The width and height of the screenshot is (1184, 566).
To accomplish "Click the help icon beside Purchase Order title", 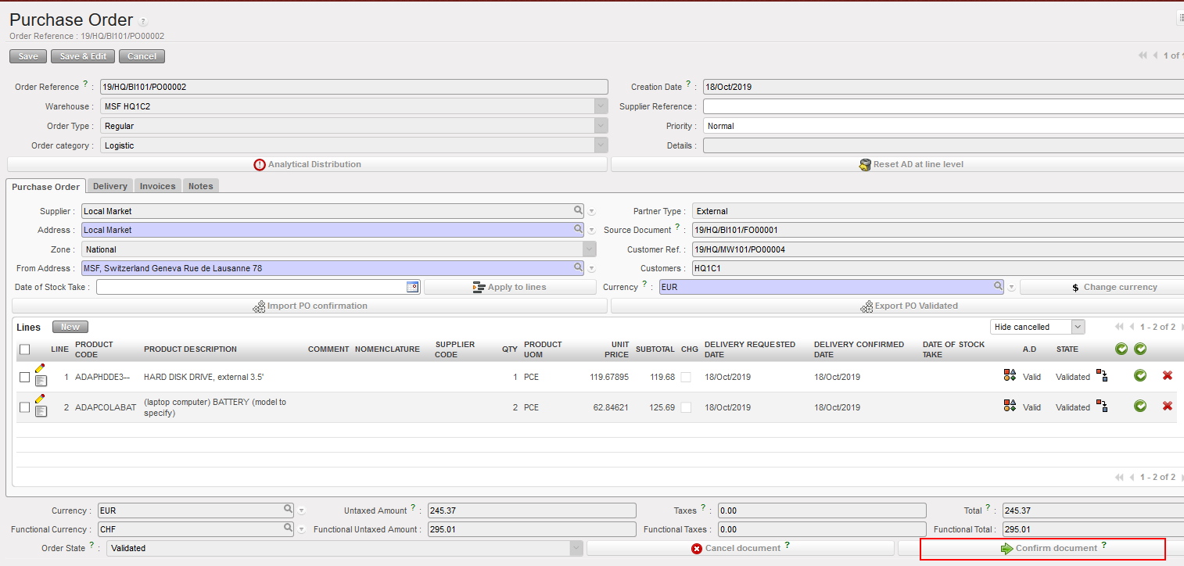I will point(142,22).
